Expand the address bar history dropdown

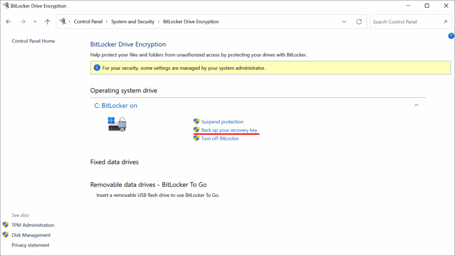click(344, 22)
